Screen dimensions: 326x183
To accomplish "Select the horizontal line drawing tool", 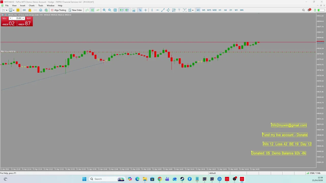I will tap(157, 10).
